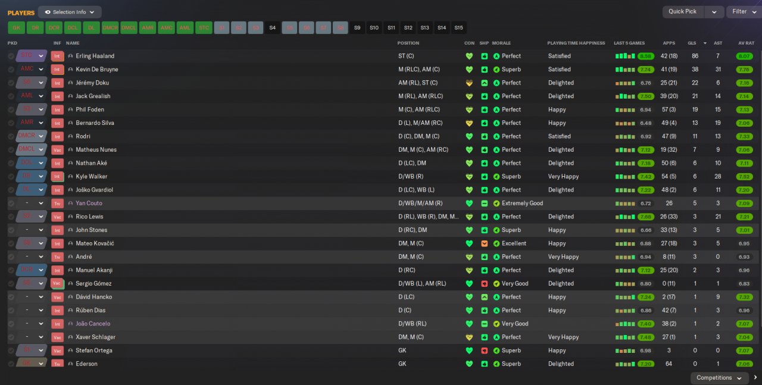Toggle the pick checkbox for Yan Couto
Viewport: 762px width, 385px height.
pyautogui.click(x=11, y=204)
